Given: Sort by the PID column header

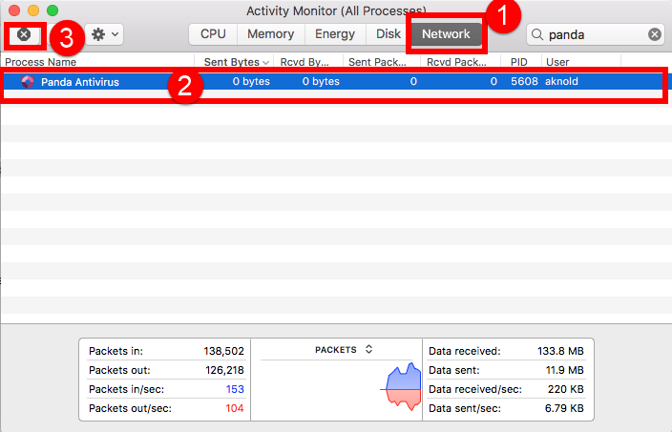Looking at the screenshot, I should 521,62.
